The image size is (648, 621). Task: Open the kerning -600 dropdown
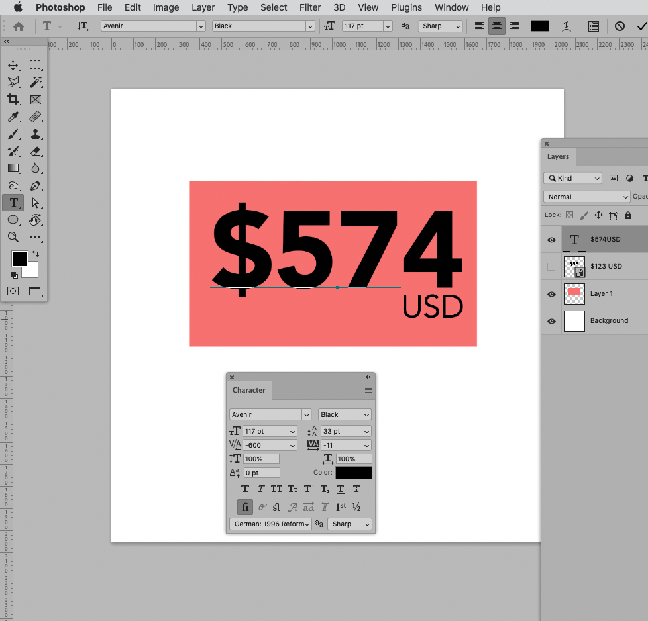[293, 445]
